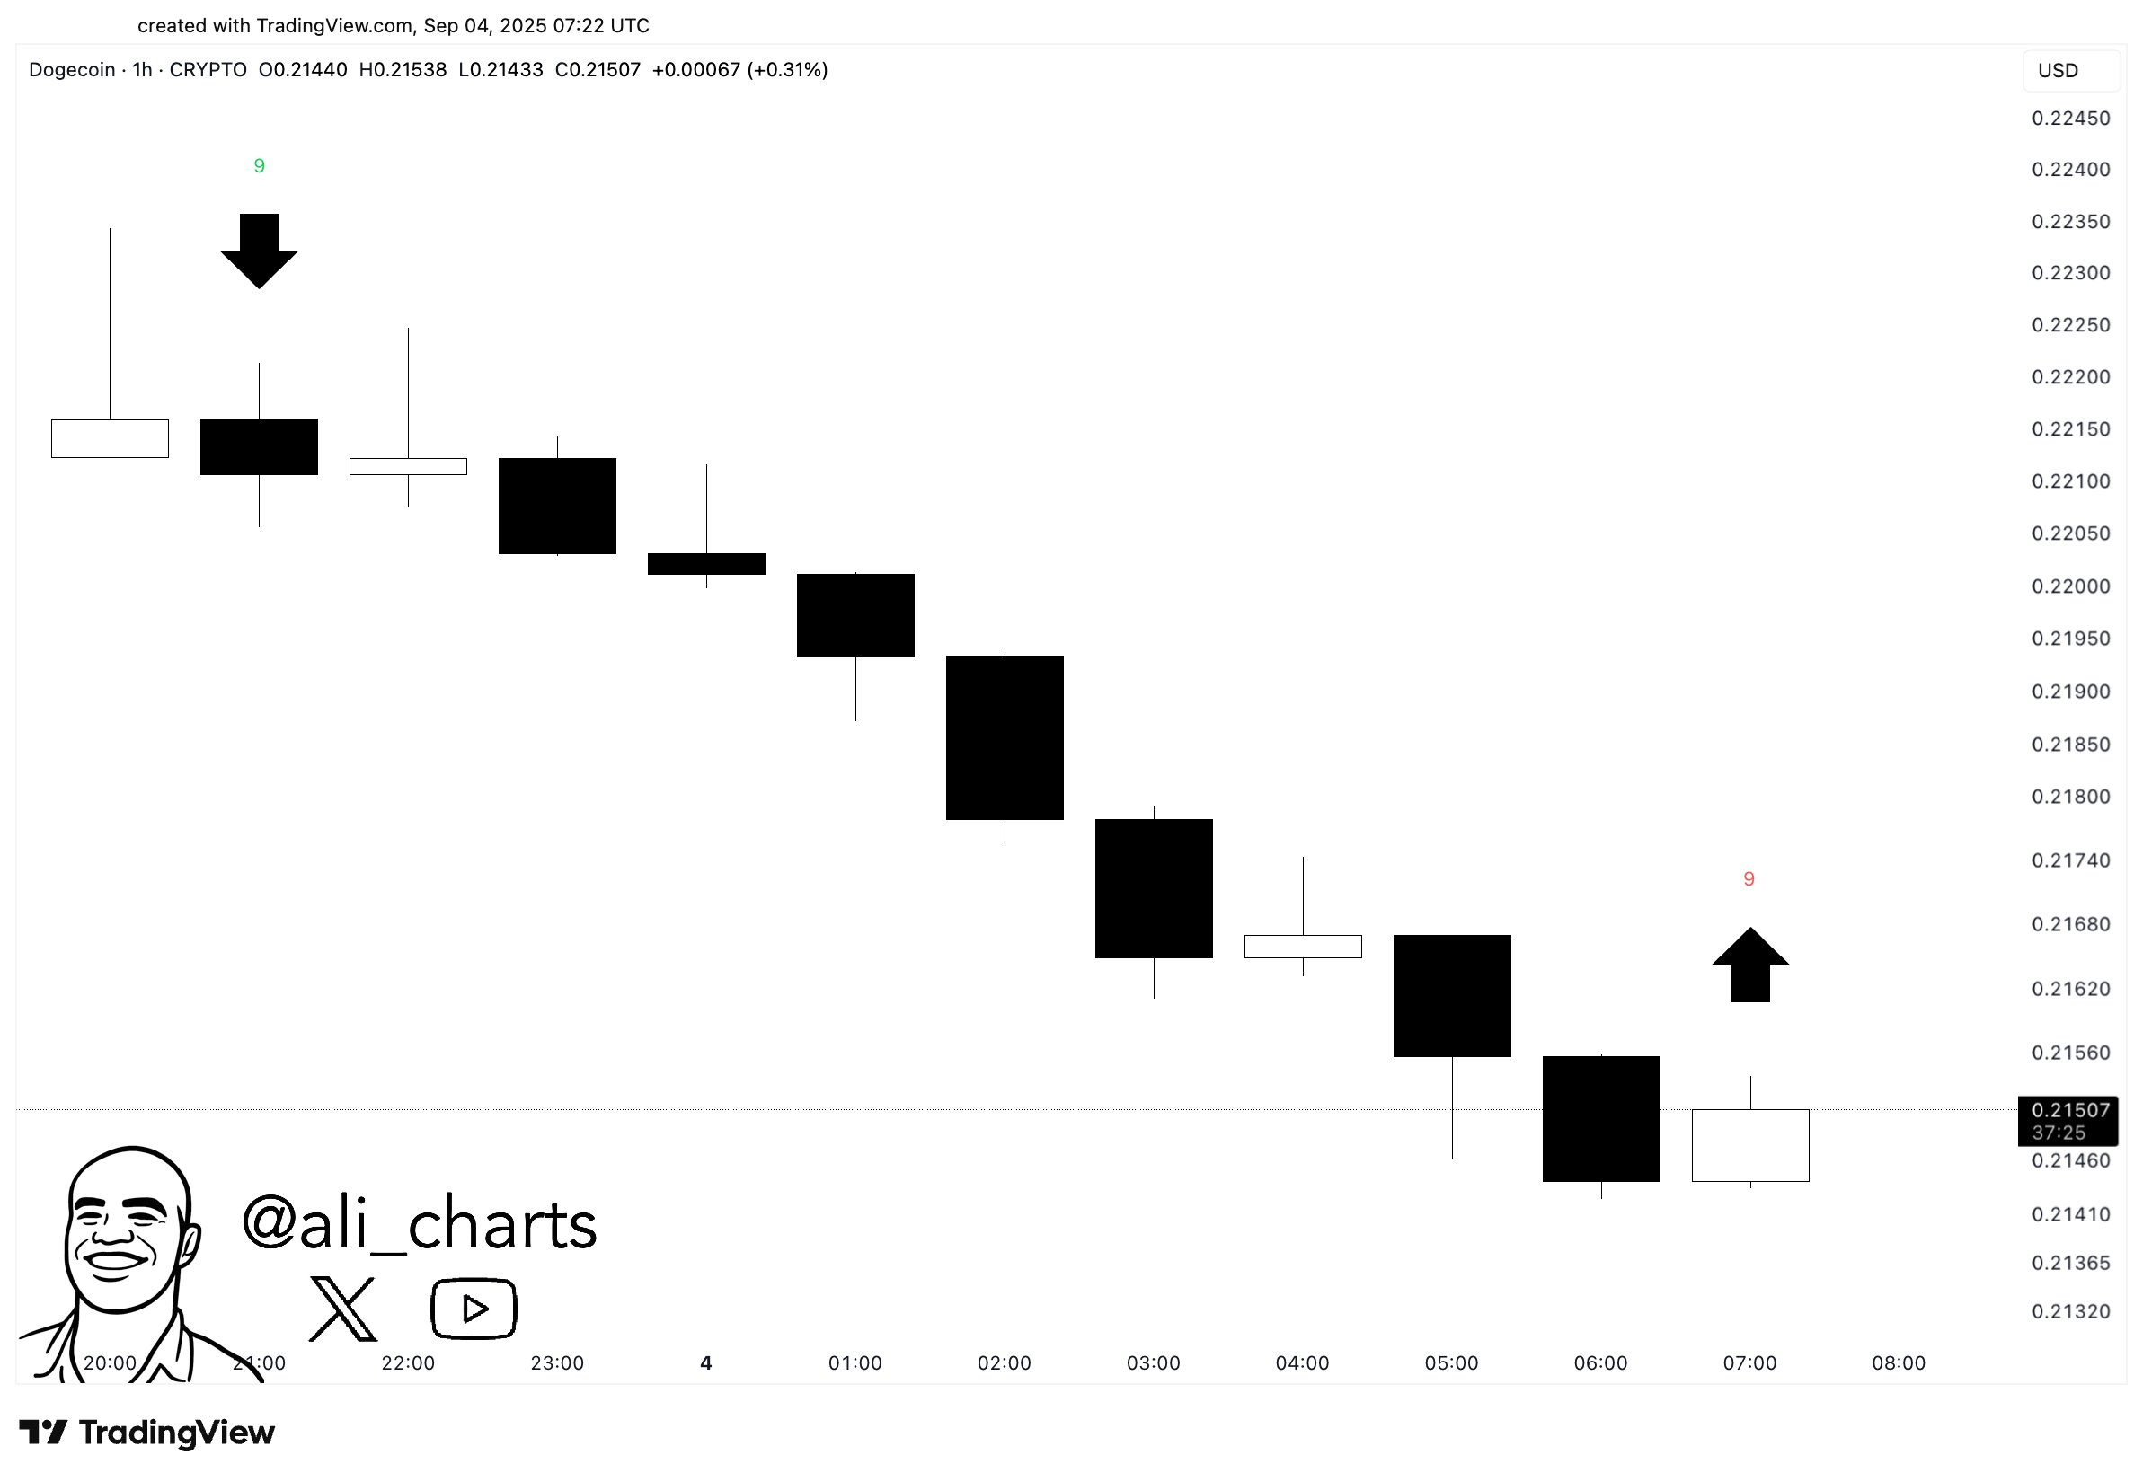Screen dimensions: 2143x1481
Task: Click the 0.22000 price axis label
Action: tap(2069, 586)
